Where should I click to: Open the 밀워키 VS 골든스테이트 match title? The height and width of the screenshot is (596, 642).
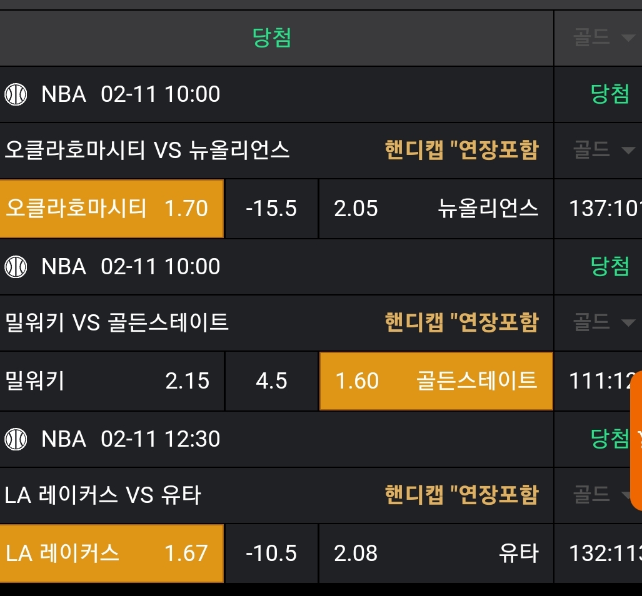pos(117,322)
